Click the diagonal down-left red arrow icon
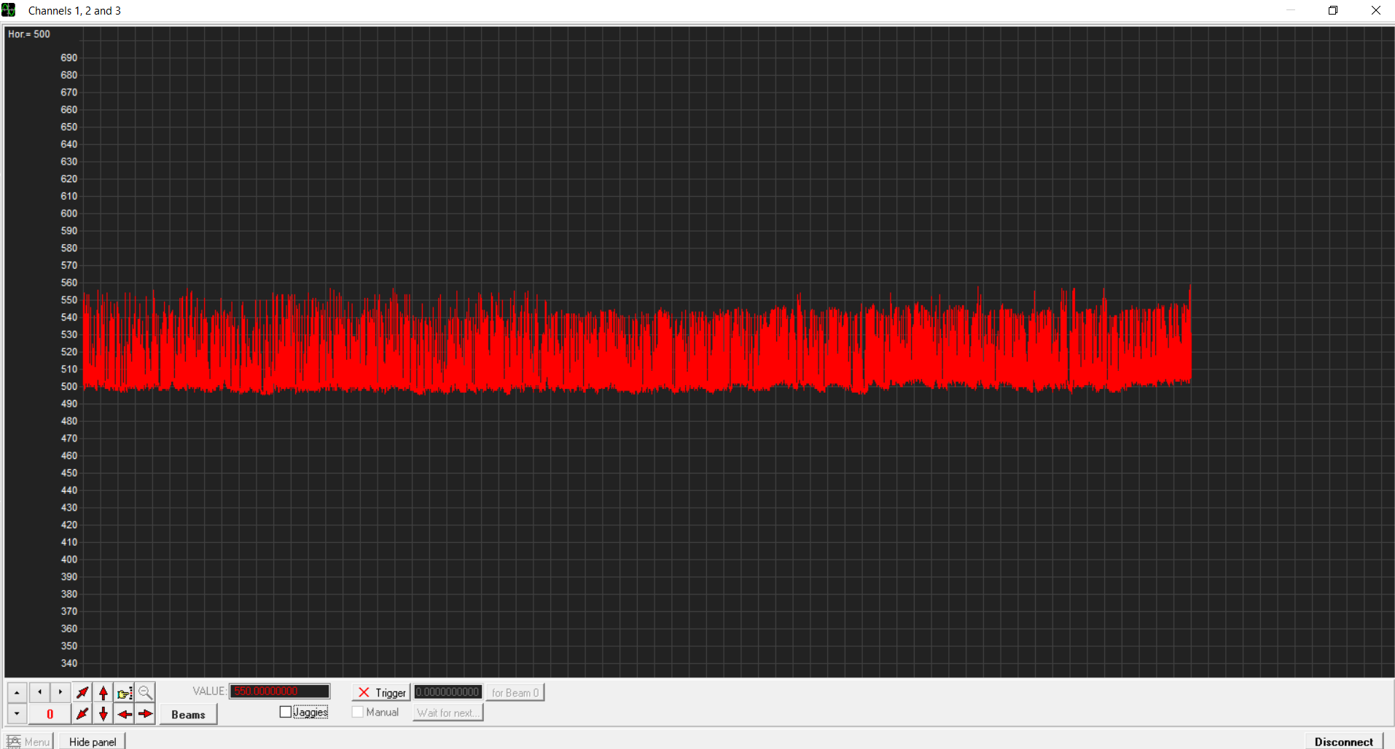The height and width of the screenshot is (749, 1395). [82, 714]
